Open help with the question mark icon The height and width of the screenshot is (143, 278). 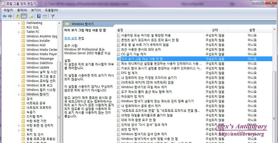tap(39, 16)
